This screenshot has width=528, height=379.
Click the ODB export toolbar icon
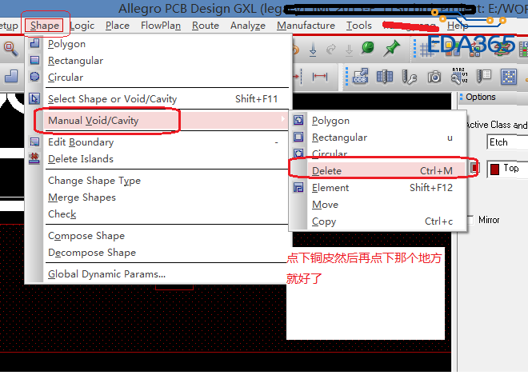(360, 76)
